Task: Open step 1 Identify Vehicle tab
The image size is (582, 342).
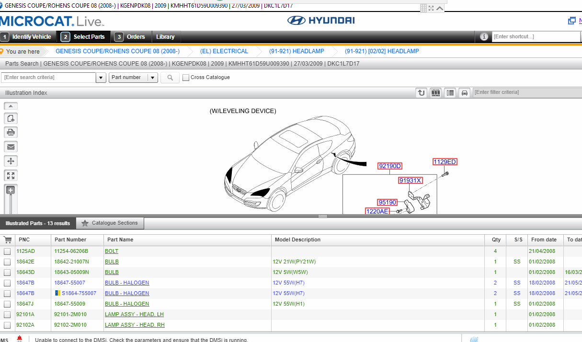Action: pos(27,37)
